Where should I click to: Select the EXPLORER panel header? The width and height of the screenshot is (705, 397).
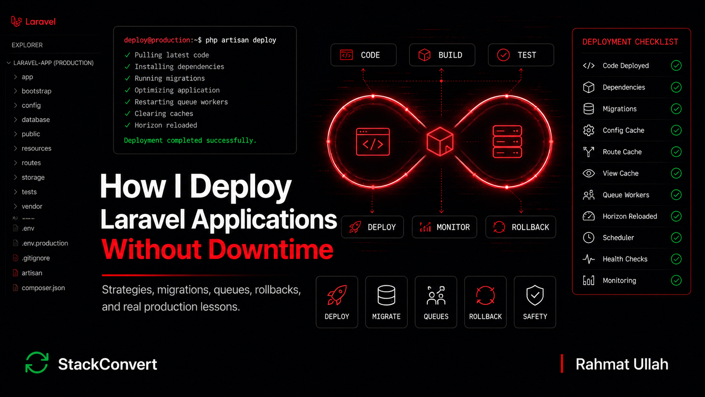(x=27, y=45)
